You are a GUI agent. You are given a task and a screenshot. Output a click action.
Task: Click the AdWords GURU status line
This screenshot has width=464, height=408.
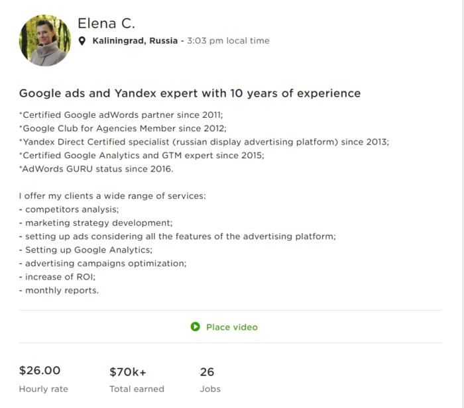pos(96,169)
